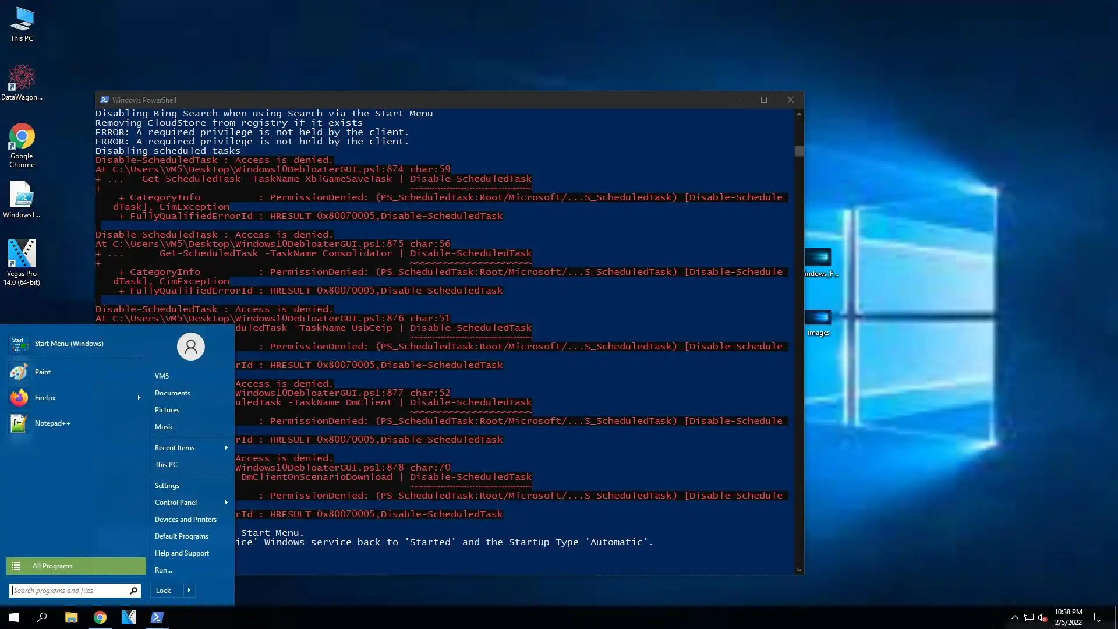Open the Lock button options arrow
This screenshot has height=629, width=1118.
189,591
